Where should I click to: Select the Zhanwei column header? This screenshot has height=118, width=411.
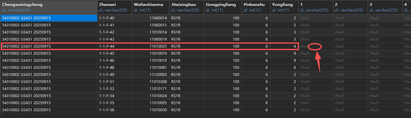(115, 7)
